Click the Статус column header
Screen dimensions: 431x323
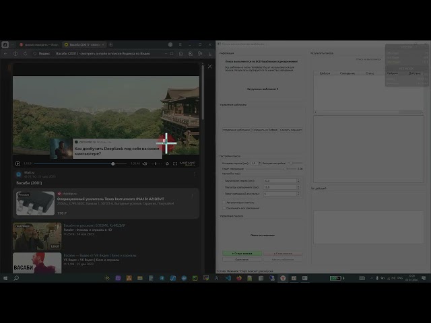[x=370, y=73]
